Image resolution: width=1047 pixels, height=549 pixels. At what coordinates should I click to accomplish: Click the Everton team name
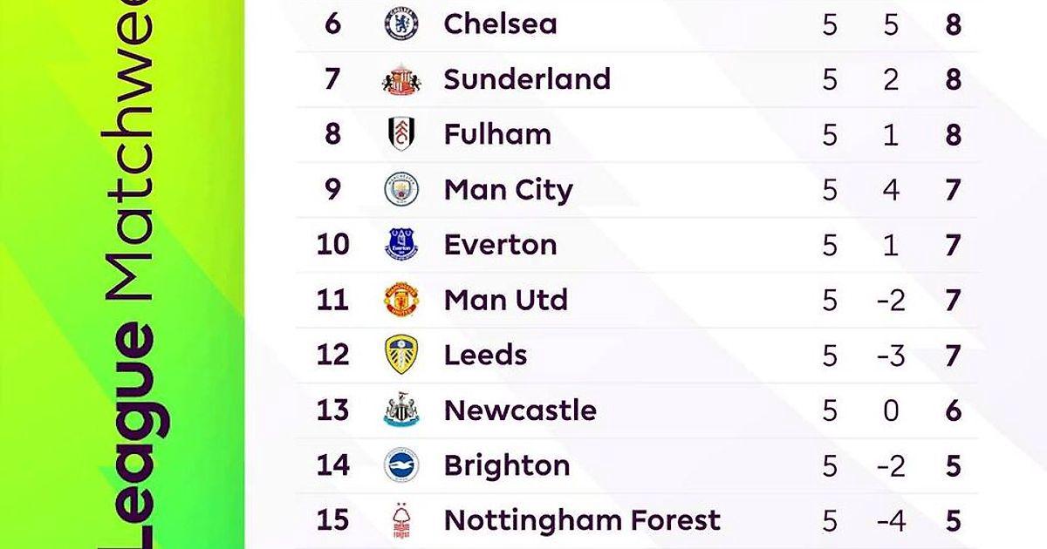[500, 245]
